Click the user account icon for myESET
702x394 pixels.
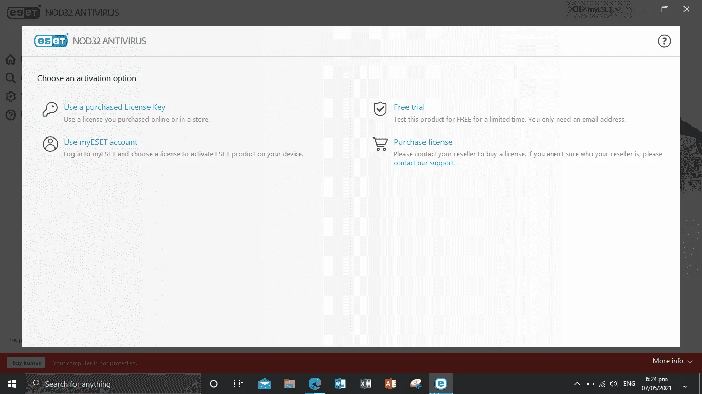click(x=50, y=144)
